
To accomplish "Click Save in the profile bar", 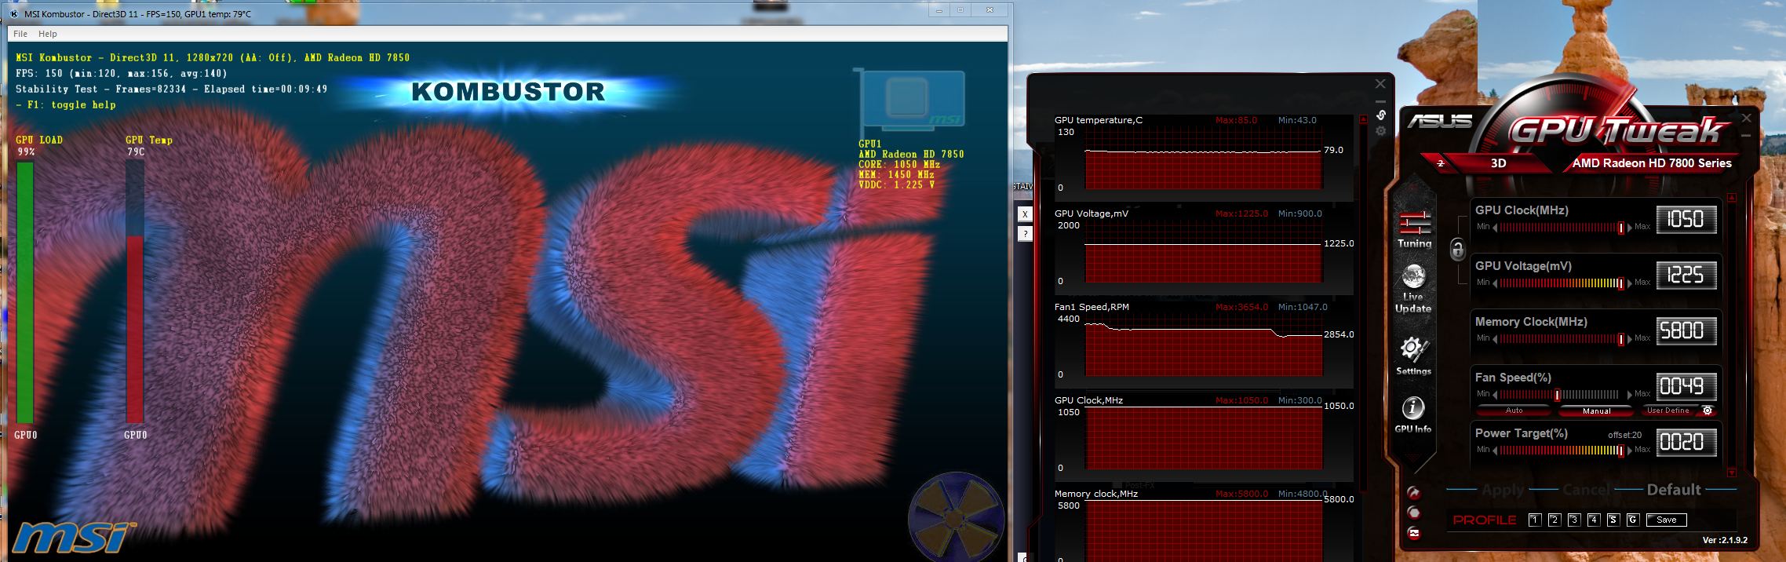I will (1667, 520).
